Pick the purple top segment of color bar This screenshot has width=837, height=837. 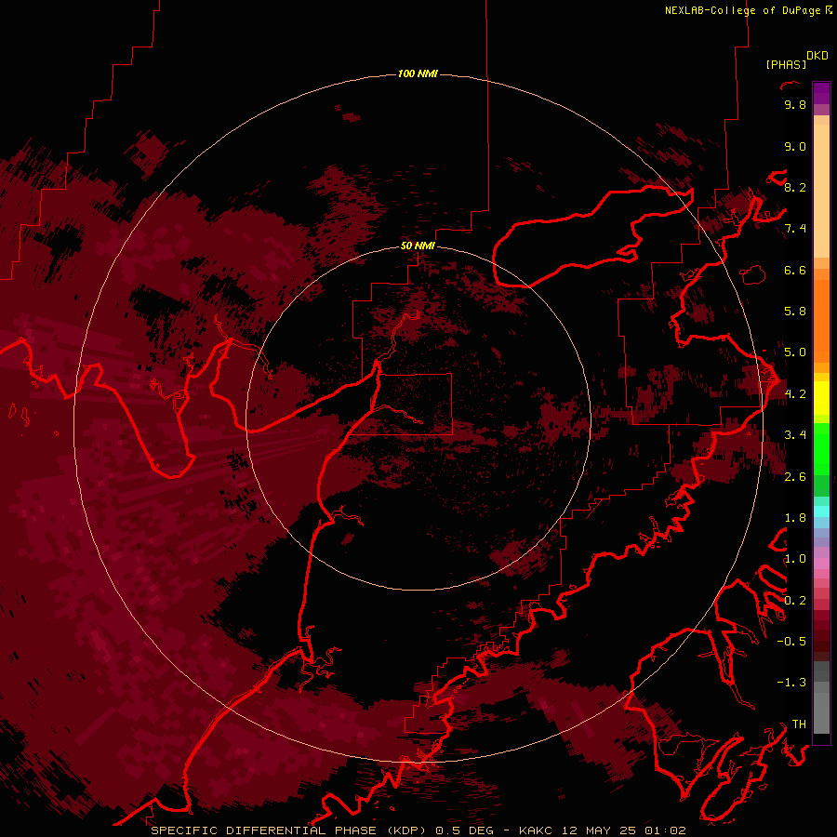821,93
